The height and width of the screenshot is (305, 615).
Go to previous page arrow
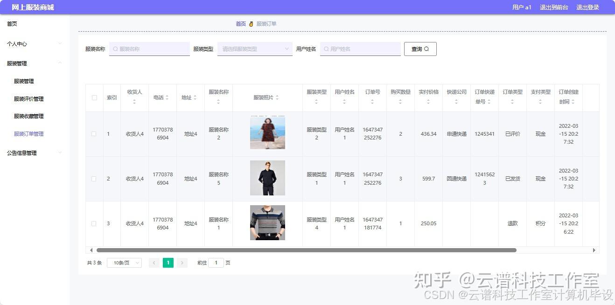[154, 263]
